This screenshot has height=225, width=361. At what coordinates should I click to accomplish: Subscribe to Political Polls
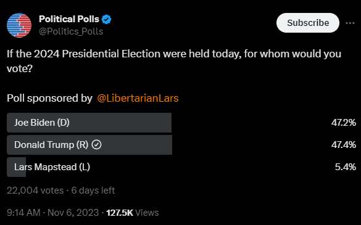point(308,23)
